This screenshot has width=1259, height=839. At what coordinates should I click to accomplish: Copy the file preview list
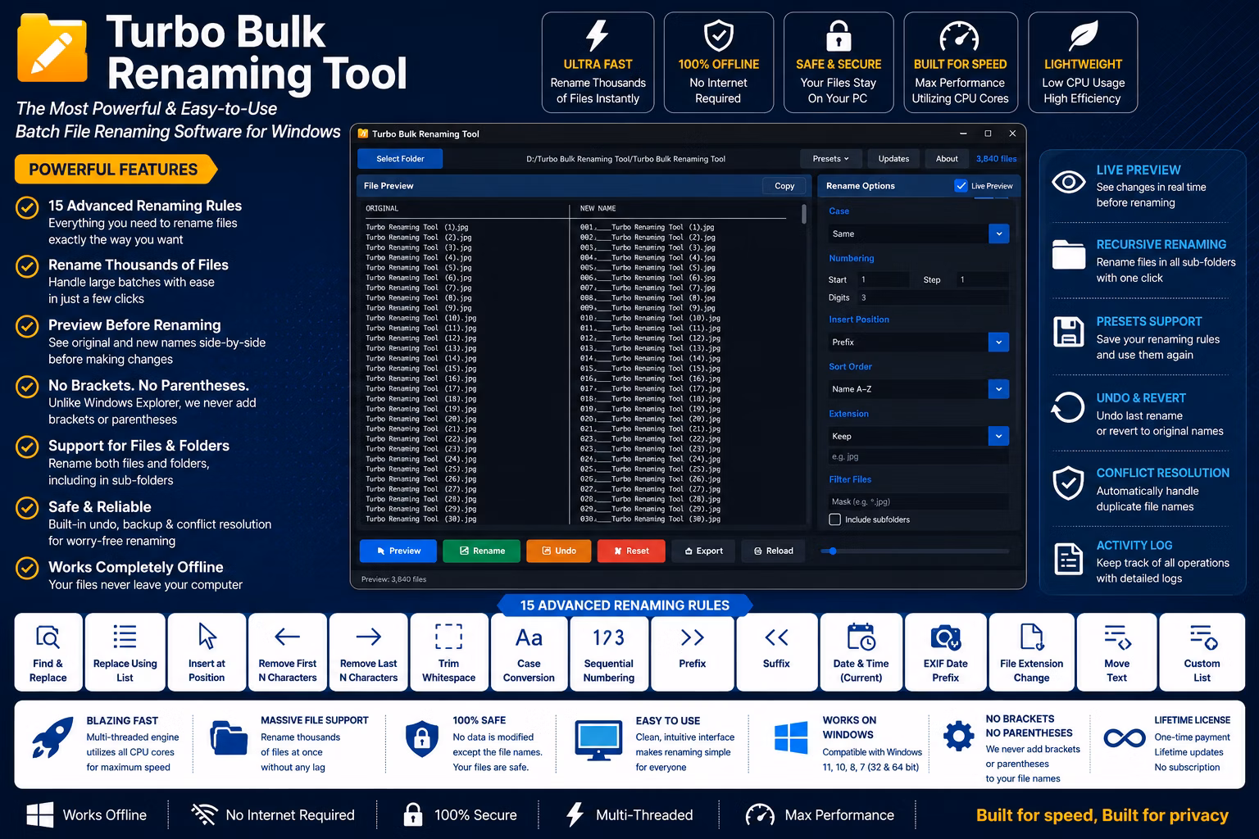[784, 186]
